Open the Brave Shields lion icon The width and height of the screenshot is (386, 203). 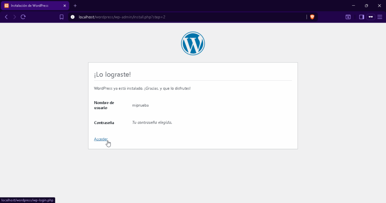pyautogui.click(x=312, y=17)
